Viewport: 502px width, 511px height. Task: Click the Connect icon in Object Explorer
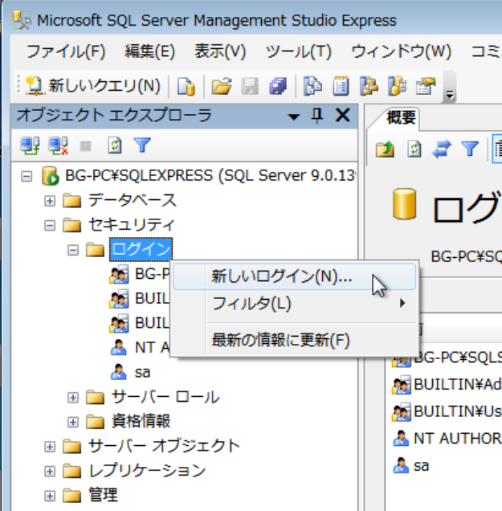pos(30,145)
